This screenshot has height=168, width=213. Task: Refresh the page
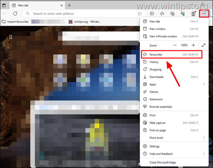15,13
